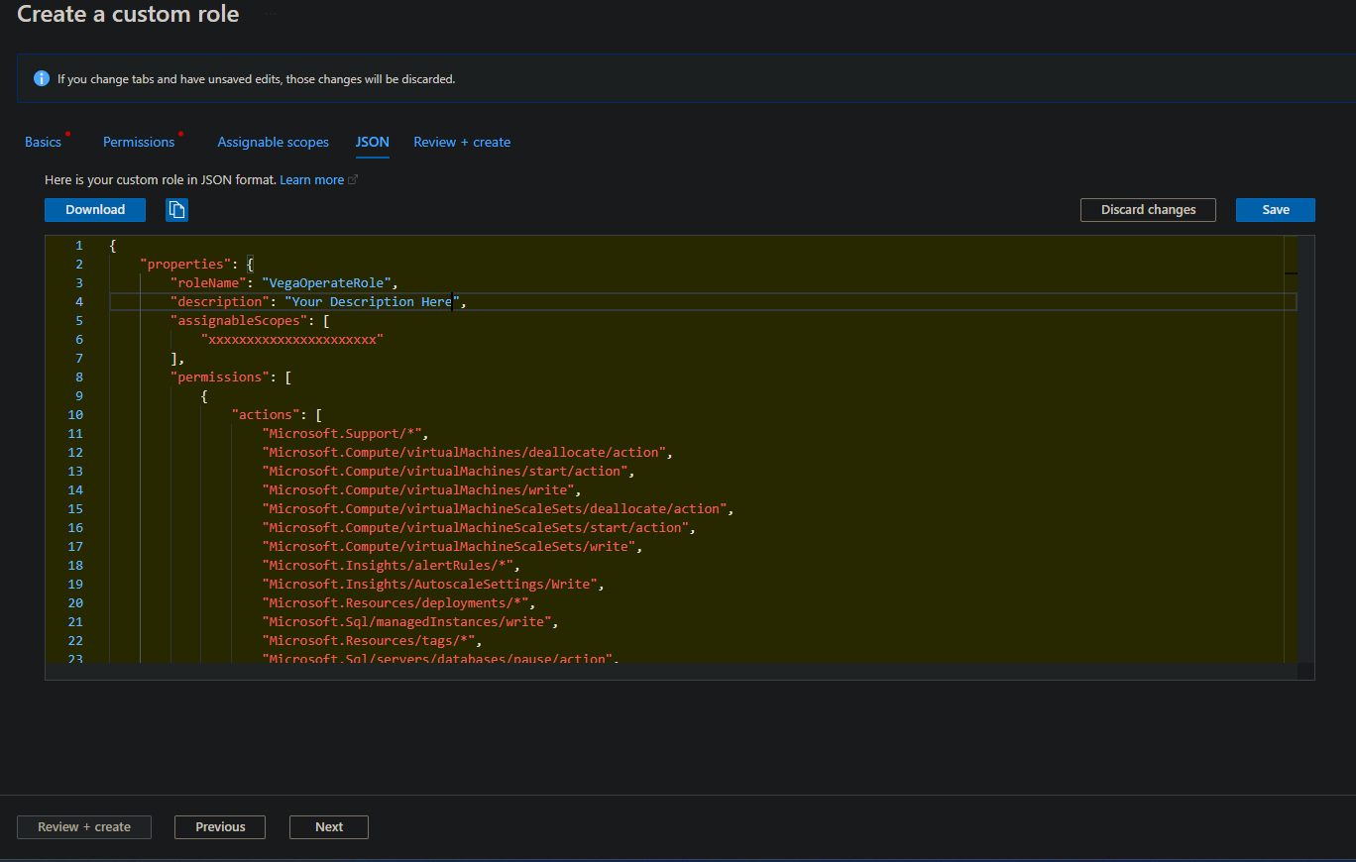The height and width of the screenshot is (862, 1356).
Task: Click the assignableScopes placeholder x string
Action: pyautogui.click(x=292, y=339)
